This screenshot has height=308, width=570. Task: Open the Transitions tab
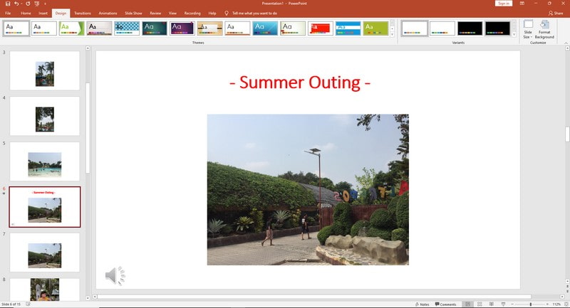tap(82, 13)
